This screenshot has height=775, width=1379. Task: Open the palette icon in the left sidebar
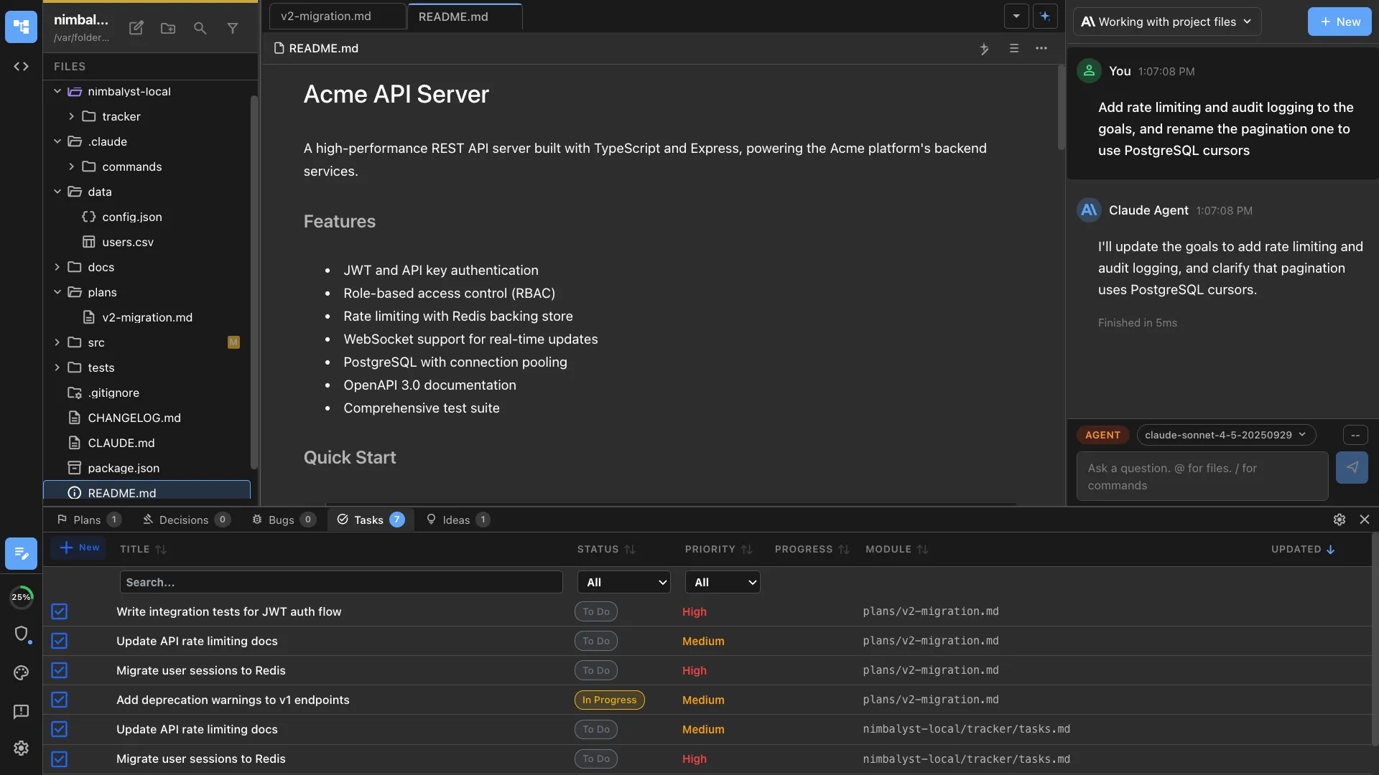(21, 673)
